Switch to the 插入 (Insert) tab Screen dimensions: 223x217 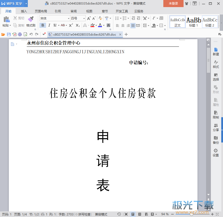[24, 11]
